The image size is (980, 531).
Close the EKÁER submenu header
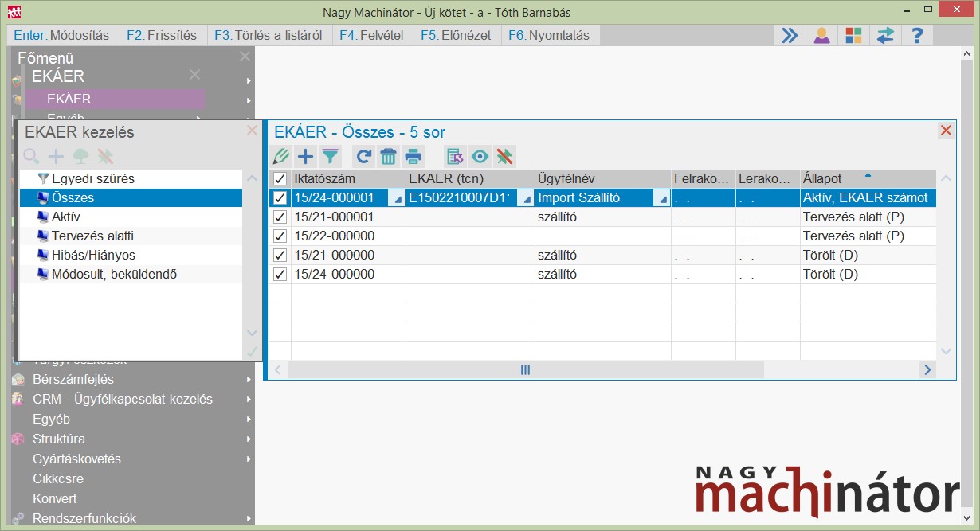pyautogui.click(x=194, y=75)
